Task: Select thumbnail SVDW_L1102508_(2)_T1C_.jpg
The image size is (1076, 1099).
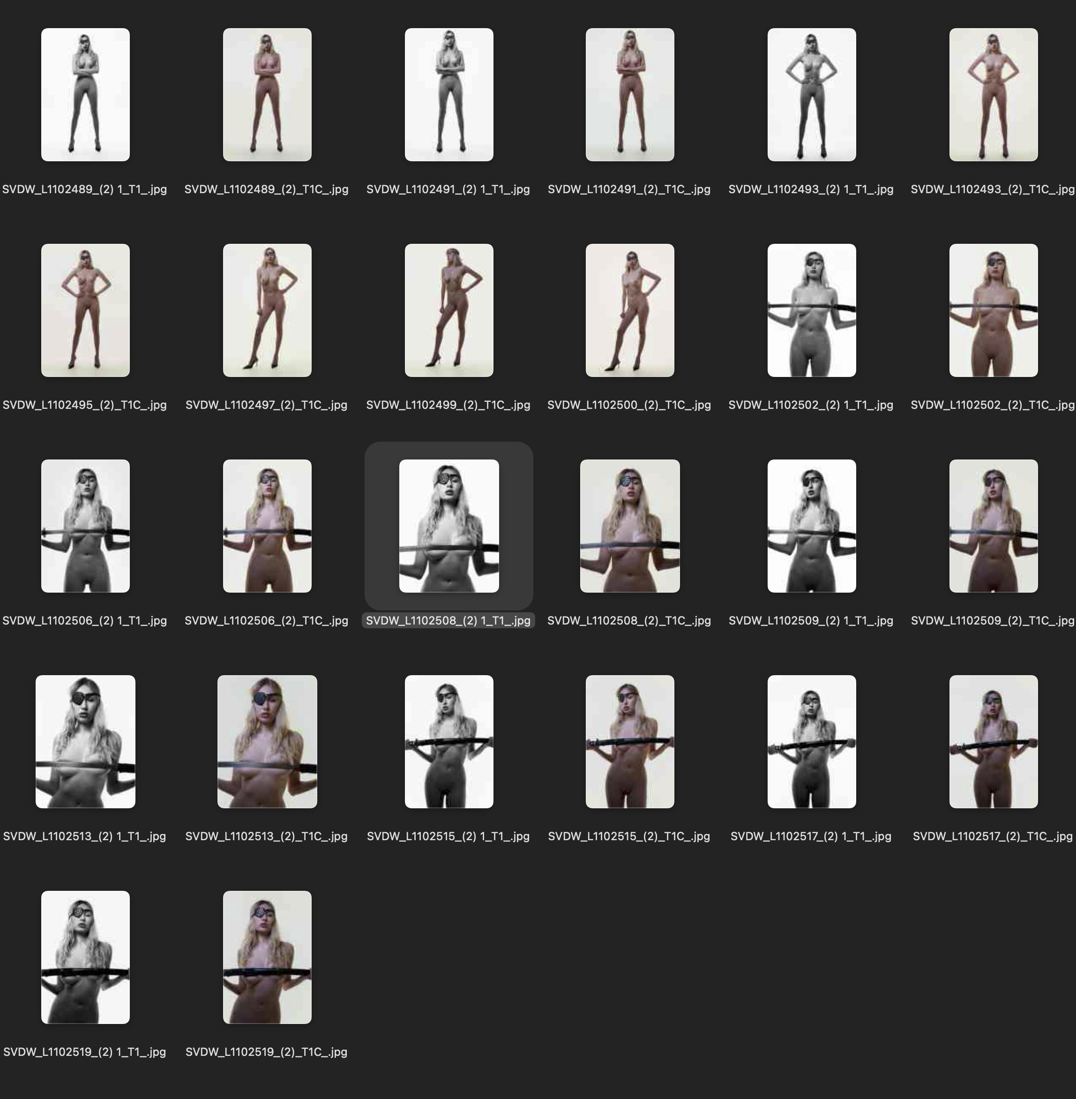Action: pyautogui.click(x=629, y=526)
